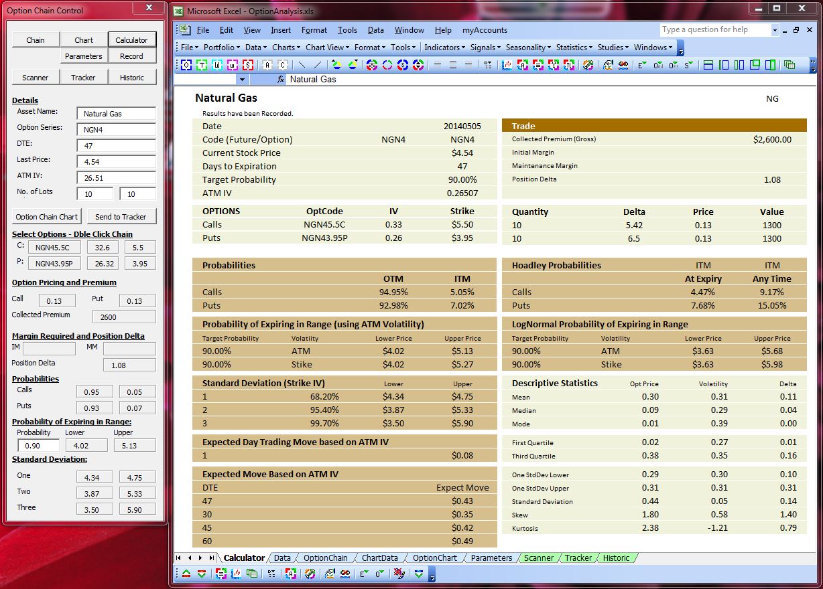The width and height of the screenshot is (823, 589).
Task: Click the Excel workbook icon left of the File menu
Action: (184, 30)
